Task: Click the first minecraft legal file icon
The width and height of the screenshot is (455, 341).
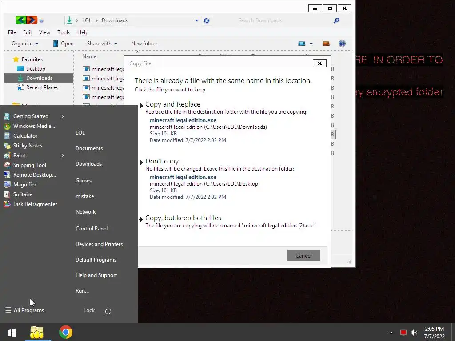Action: [86, 69]
